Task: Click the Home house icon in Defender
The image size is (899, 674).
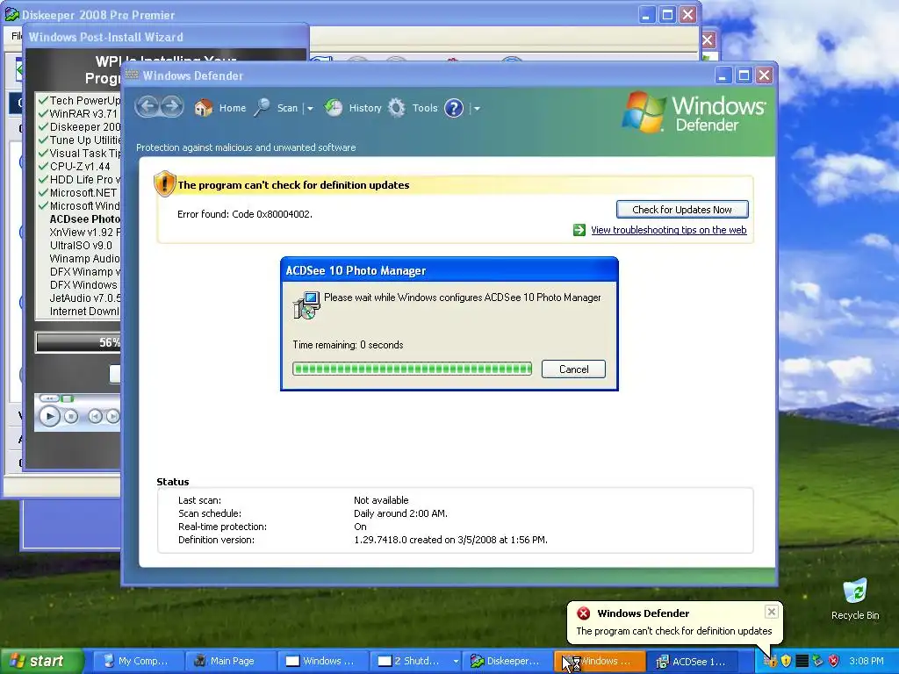Action: click(x=203, y=108)
